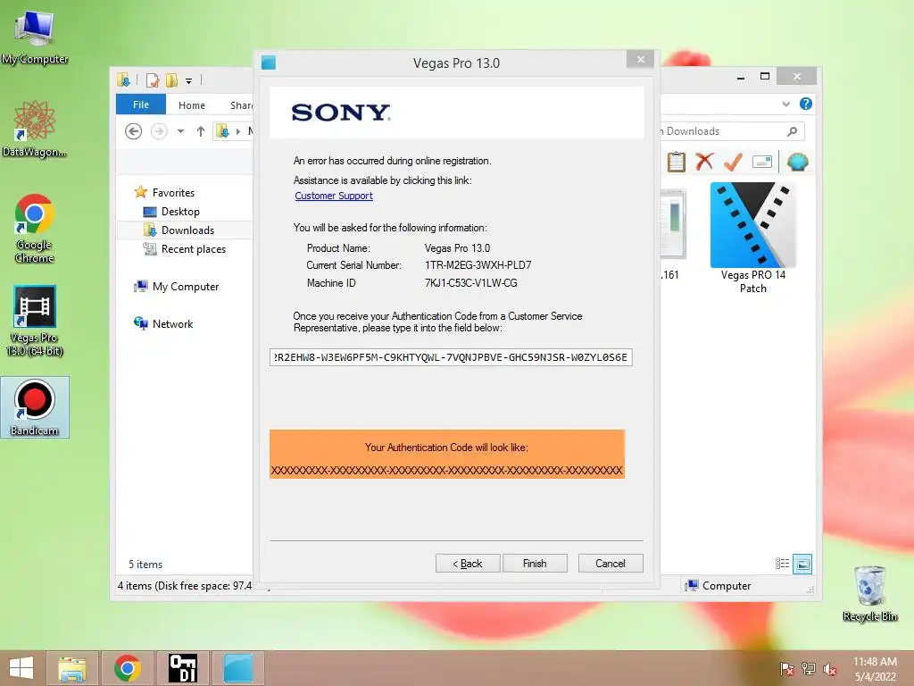Click the Computer status bar entry
914x686 pixels.
pyautogui.click(x=719, y=586)
